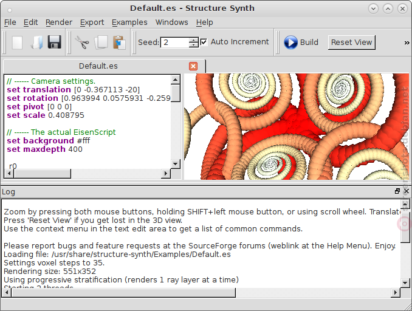Screen dimensions: 412x311
Task: Decrease the Seed value
Action: click(x=194, y=45)
